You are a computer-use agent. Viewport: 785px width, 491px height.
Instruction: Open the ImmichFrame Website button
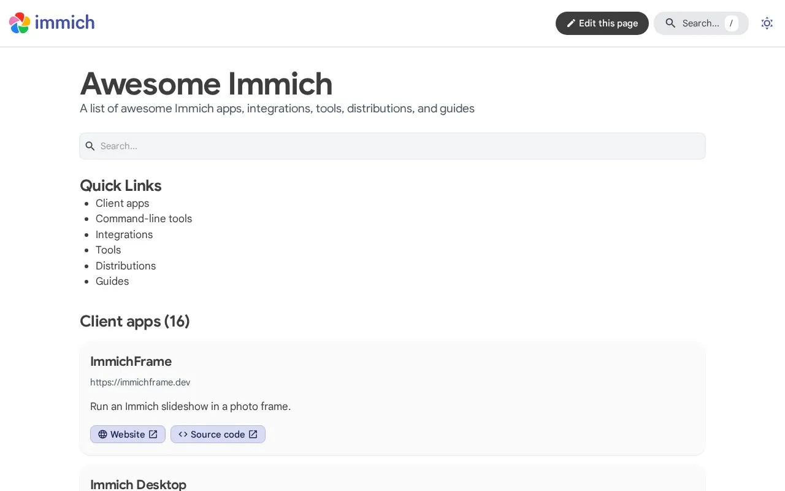pos(128,435)
